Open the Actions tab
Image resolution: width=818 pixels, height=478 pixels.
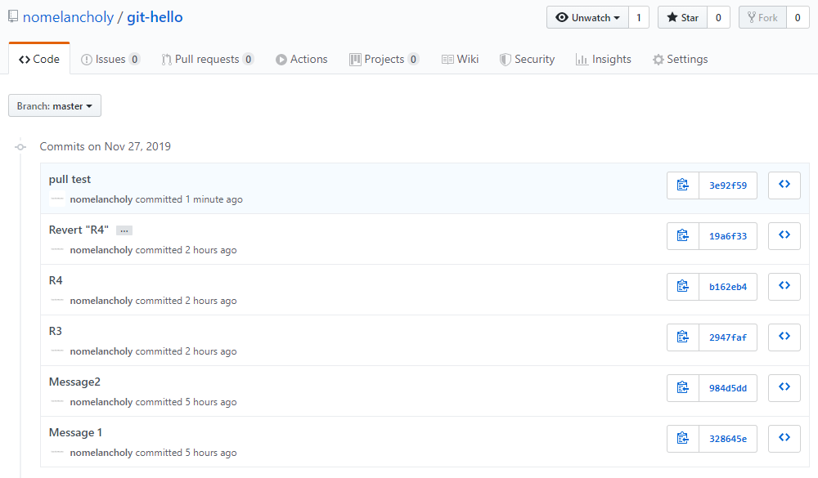[x=302, y=59]
